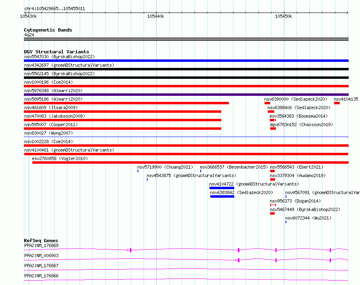This screenshot has height=285, width=360.
Task: Open the nsv5547030 (ByrskaBishop2022) label
Action: [x=59, y=57]
